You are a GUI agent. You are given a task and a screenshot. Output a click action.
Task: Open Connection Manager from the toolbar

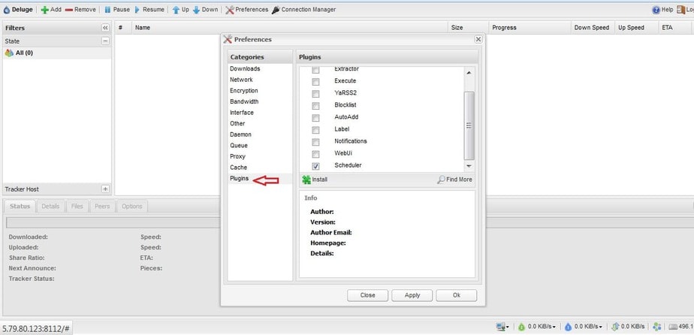276,10
